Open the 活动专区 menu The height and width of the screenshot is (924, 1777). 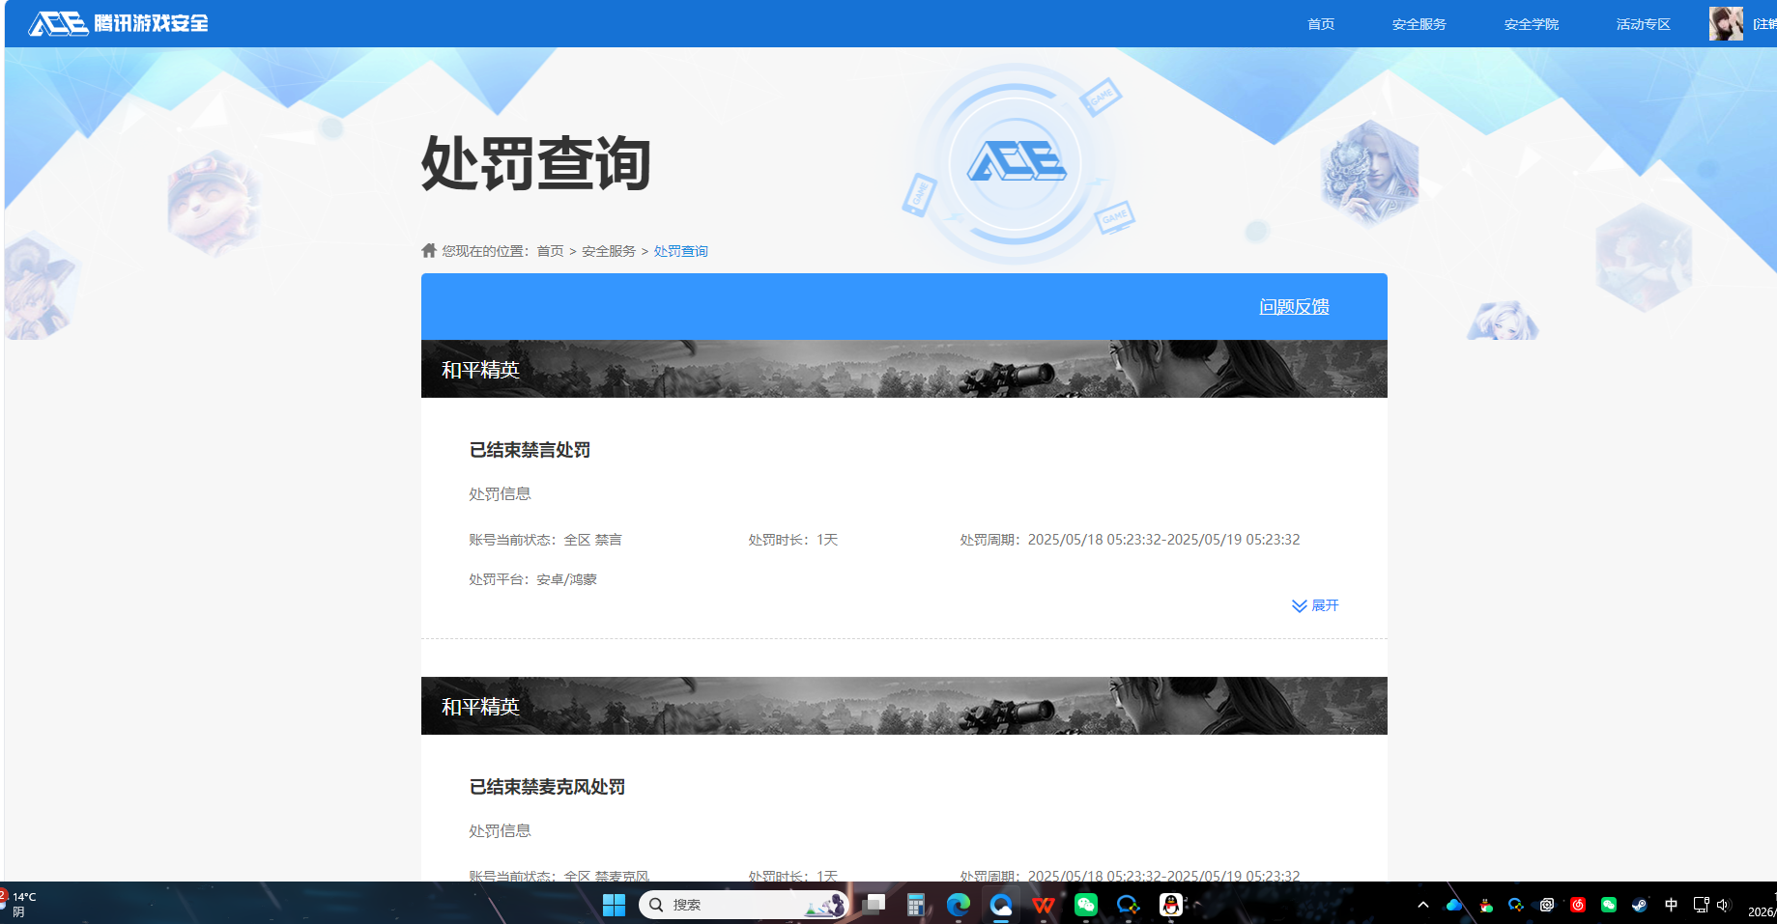tap(1642, 23)
